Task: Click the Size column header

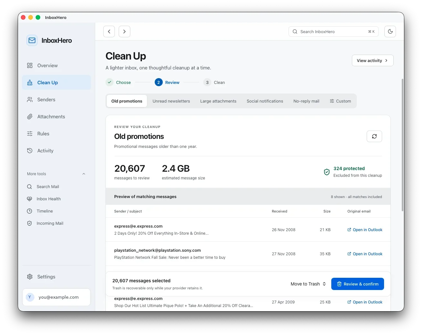Action: [x=327, y=211]
